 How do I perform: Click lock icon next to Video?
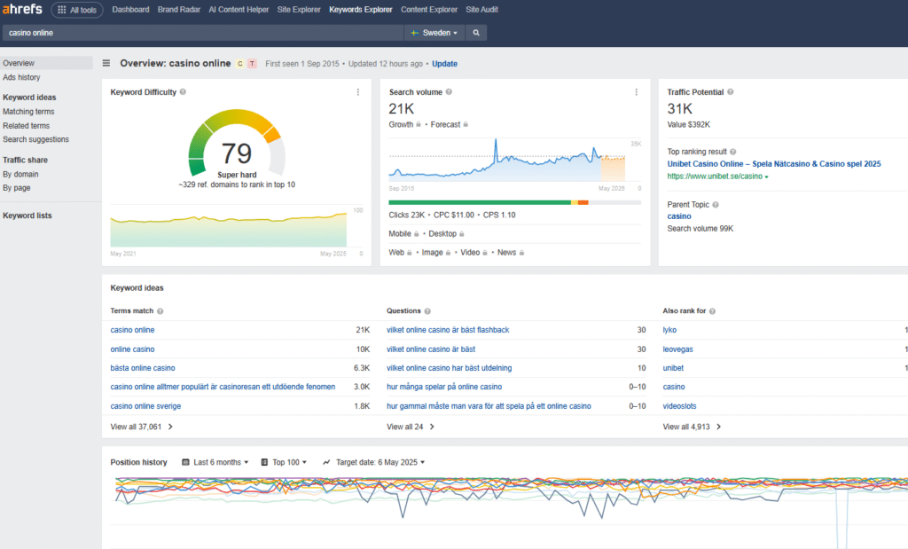pos(485,253)
